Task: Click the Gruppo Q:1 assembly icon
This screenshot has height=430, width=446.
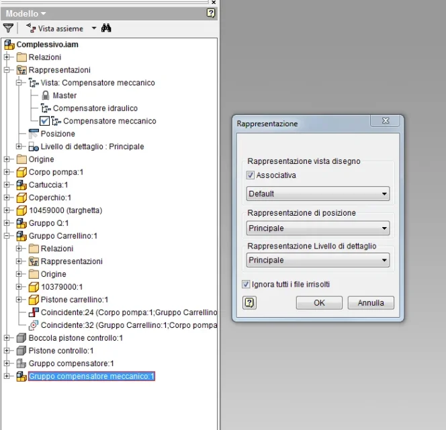Action: (21, 223)
